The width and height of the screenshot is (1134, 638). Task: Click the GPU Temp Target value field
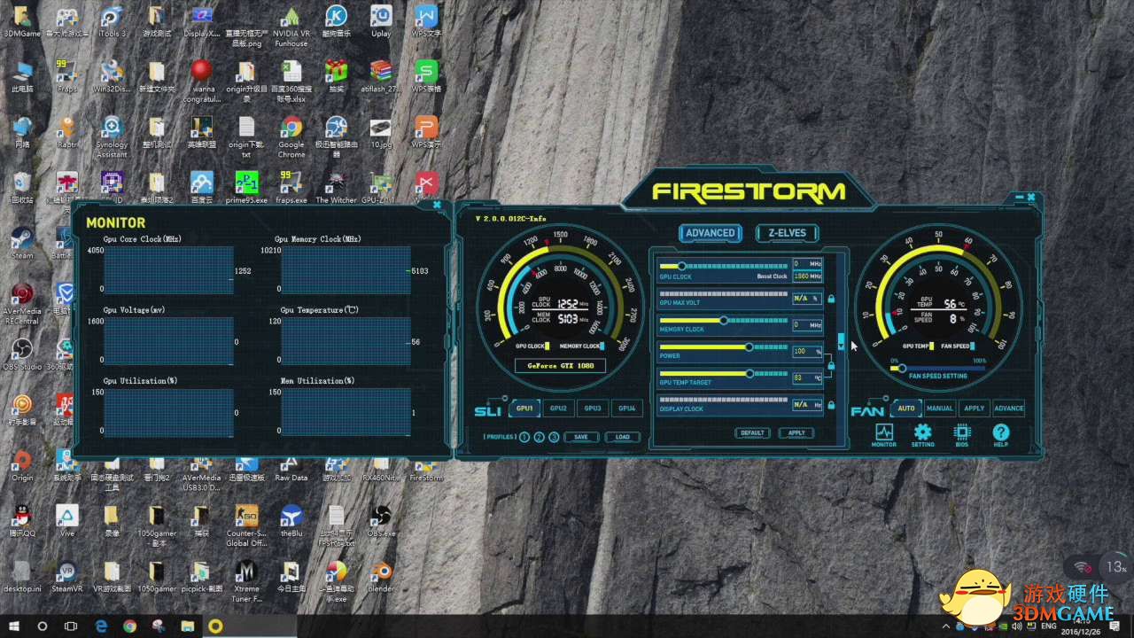(x=807, y=378)
